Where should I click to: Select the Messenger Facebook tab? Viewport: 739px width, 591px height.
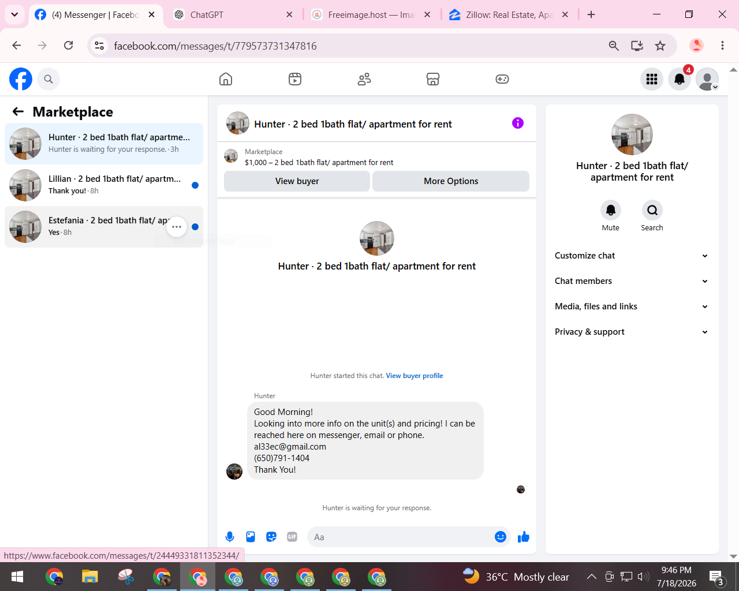coord(95,14)
